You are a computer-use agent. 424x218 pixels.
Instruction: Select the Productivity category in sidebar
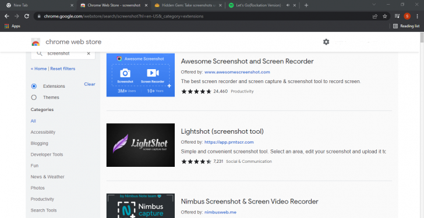[42, 199]
